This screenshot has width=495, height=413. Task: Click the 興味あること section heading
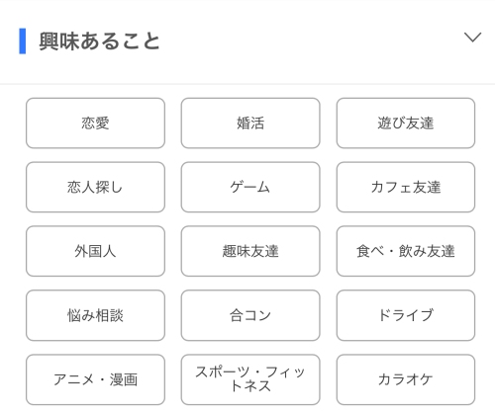coord(99,41)
